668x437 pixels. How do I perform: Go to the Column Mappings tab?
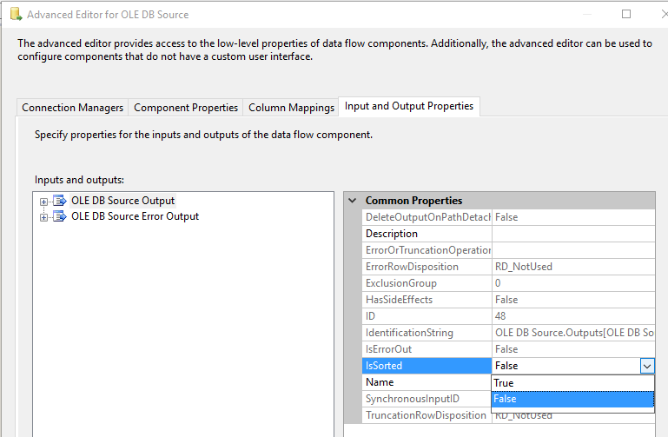click(x=291, y=108)
